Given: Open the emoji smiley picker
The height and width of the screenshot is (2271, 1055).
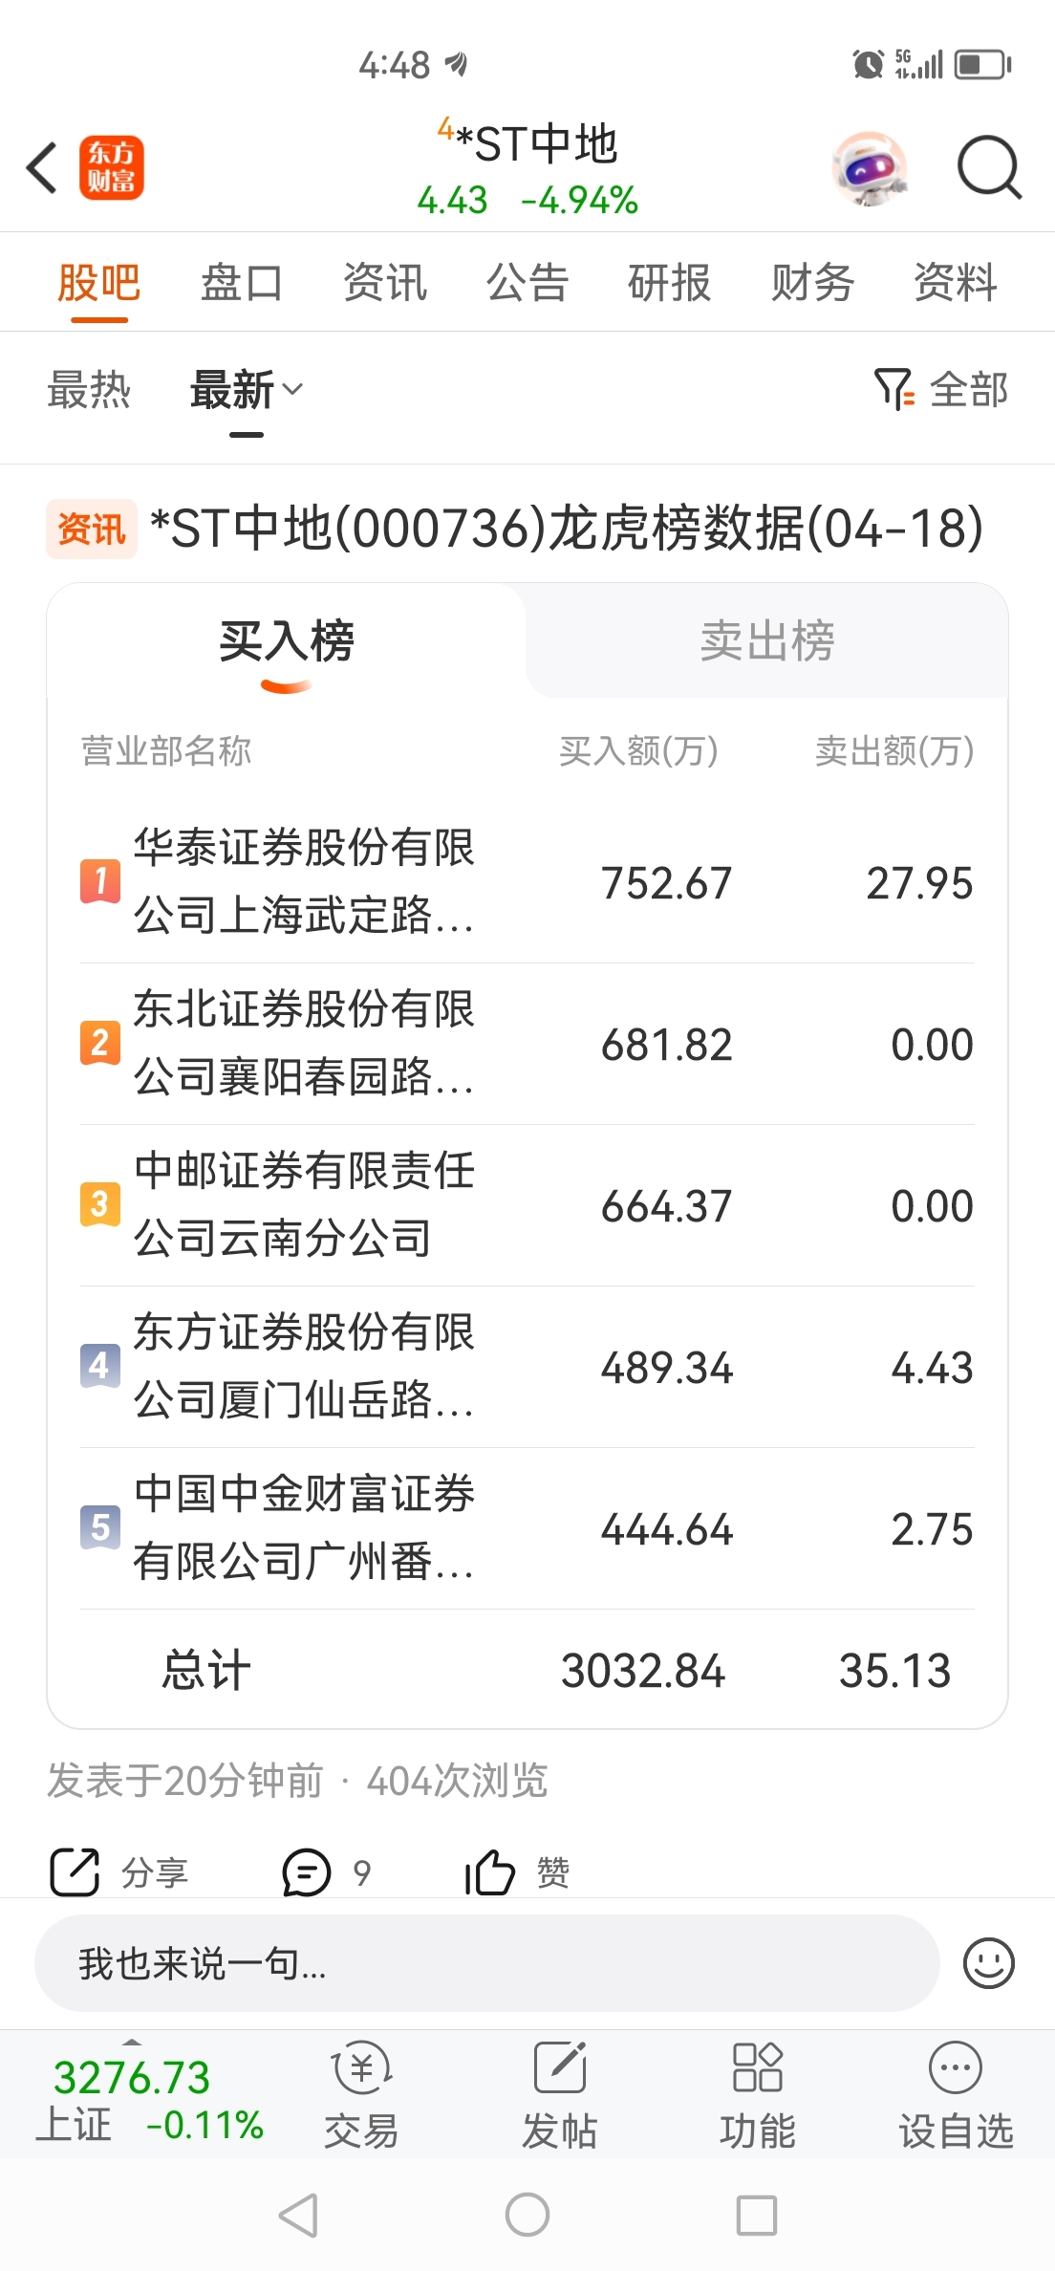Looking at the screenshot, I should coord(988,1963).
